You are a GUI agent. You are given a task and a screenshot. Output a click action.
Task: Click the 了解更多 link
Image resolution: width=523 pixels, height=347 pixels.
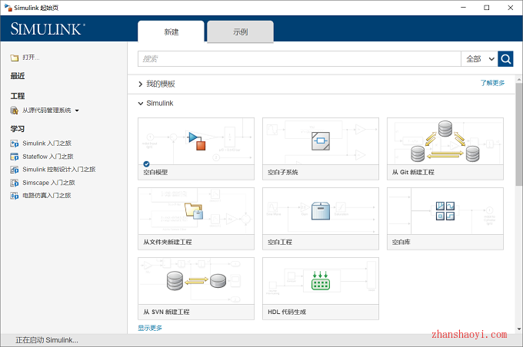click(x=492, y=83)
